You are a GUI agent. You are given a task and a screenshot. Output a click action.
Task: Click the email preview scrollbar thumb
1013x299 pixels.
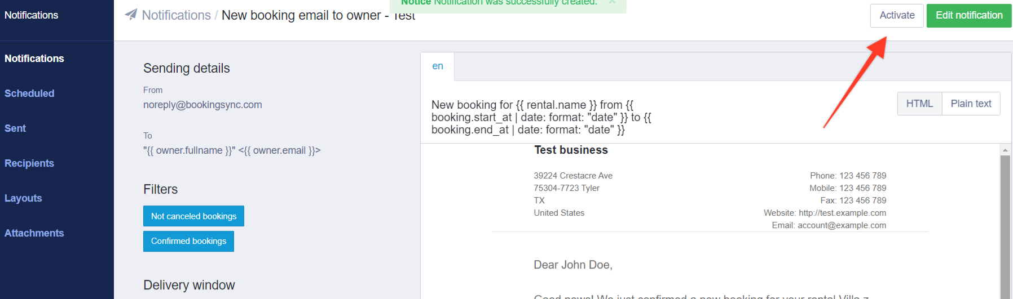click(1005, 225)
